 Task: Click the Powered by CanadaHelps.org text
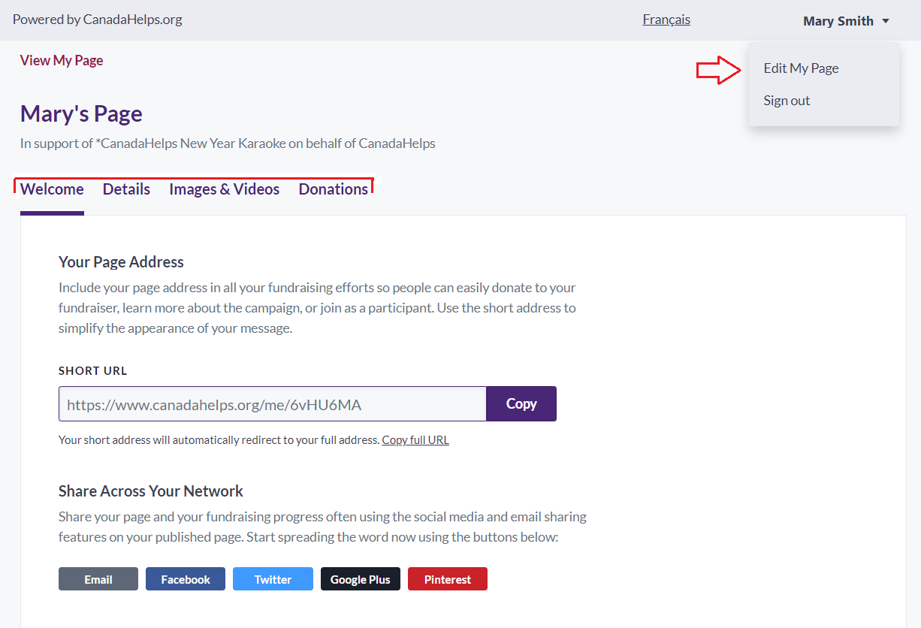coord(98,20)
